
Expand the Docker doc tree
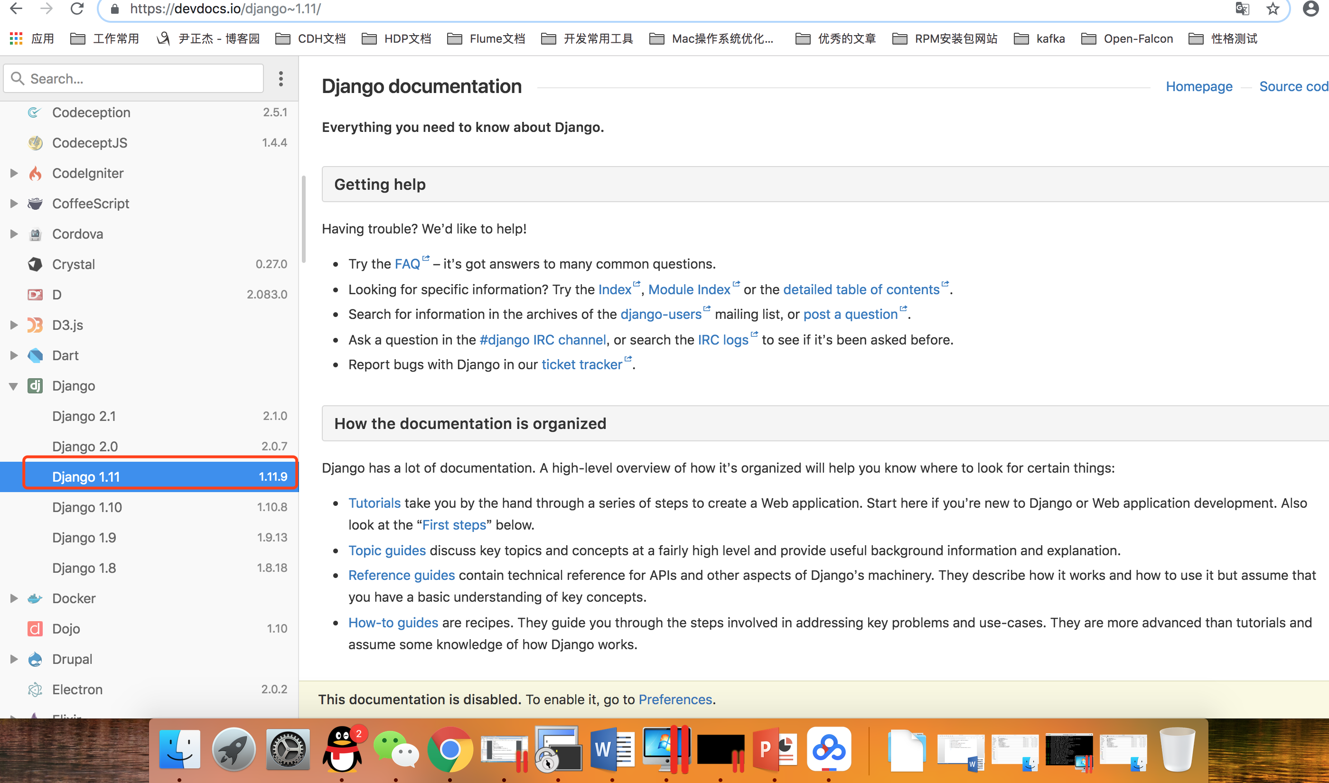(x=14, y=598)
